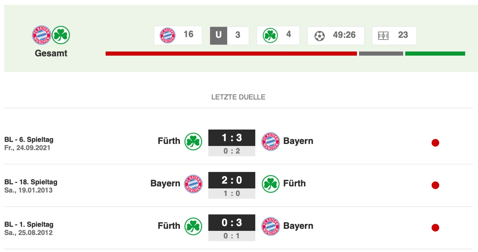The width and height of the screenshot is (478, 252).
Task: Click the red Bayern wins bar segment
Action: [x=231, y=54]
